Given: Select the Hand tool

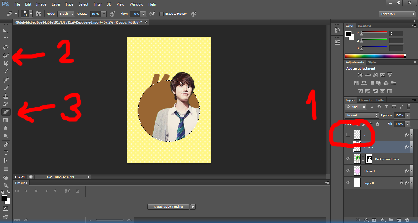Looking at the screenshot, I should click(6, 177).
